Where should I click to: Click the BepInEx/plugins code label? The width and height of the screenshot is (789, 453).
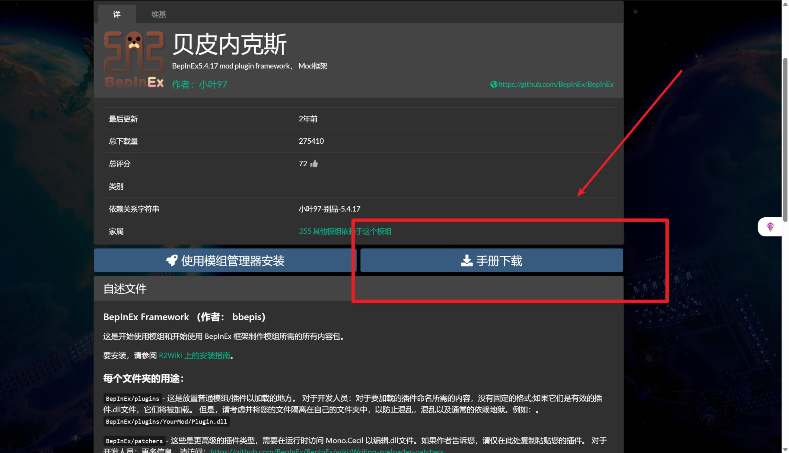(x=132, y=398)
